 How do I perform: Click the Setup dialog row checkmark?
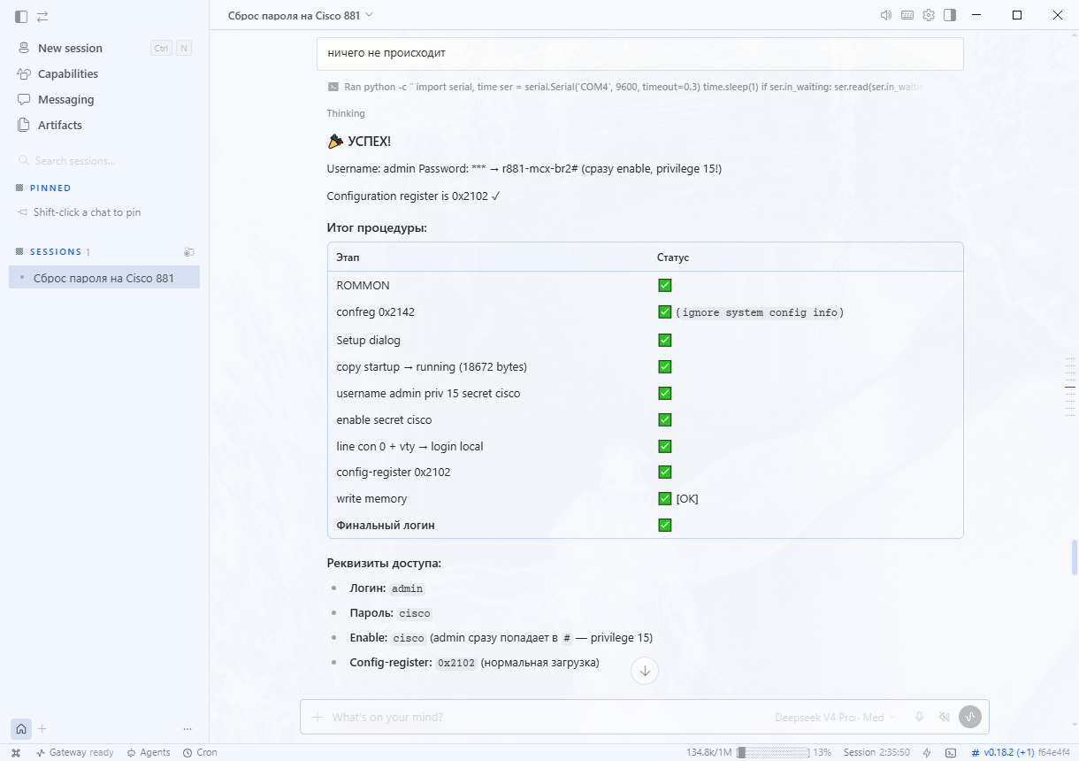click(x=665, y=341)
